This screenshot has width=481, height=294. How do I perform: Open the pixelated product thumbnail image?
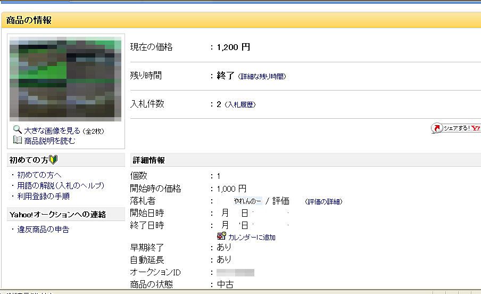point(65,79)
